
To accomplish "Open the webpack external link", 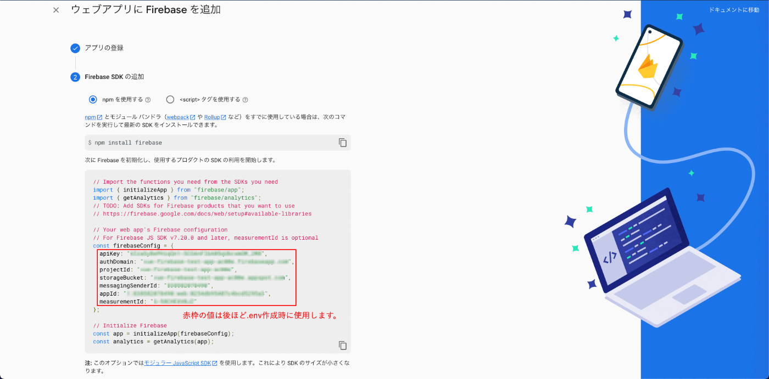I will (181, 117).
